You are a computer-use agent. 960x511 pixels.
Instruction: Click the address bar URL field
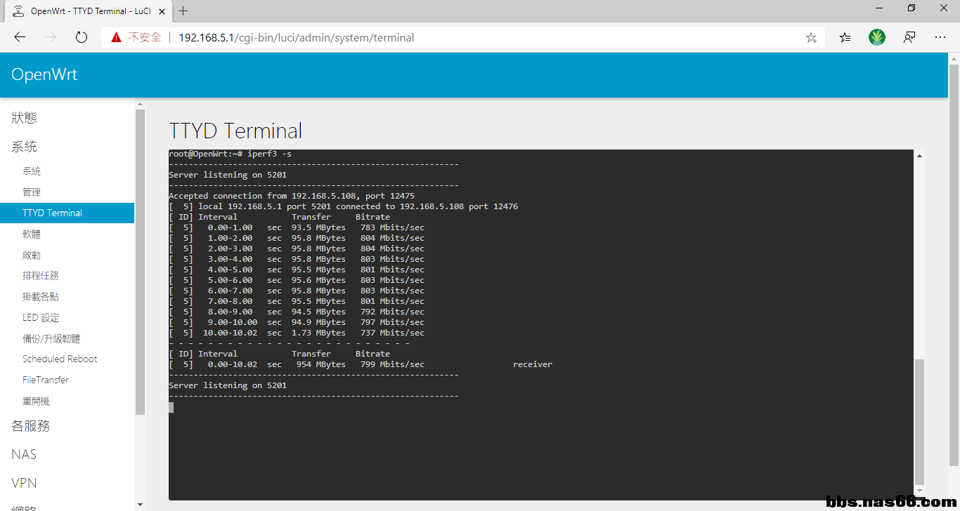(457, 38)
